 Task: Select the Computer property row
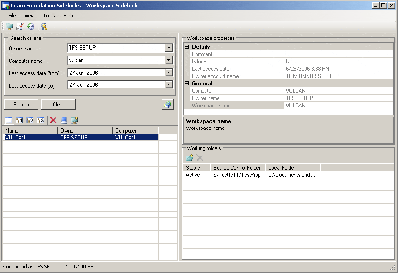click(292, 91)
